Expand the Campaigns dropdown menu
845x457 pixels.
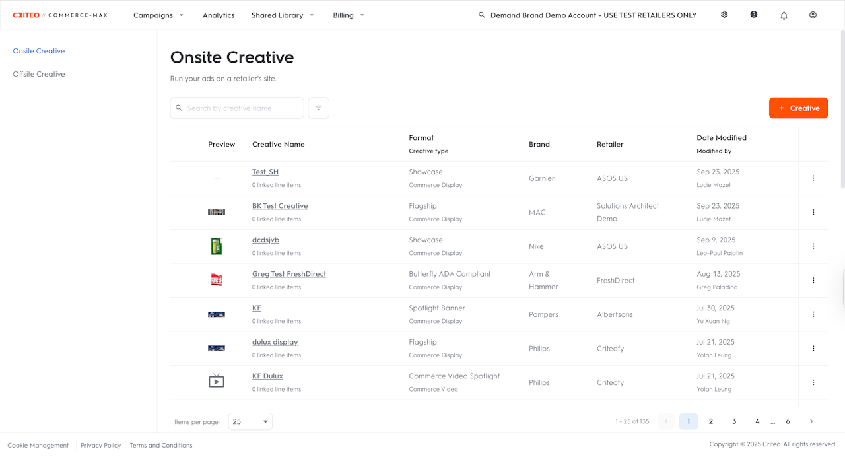click(158, 15)
